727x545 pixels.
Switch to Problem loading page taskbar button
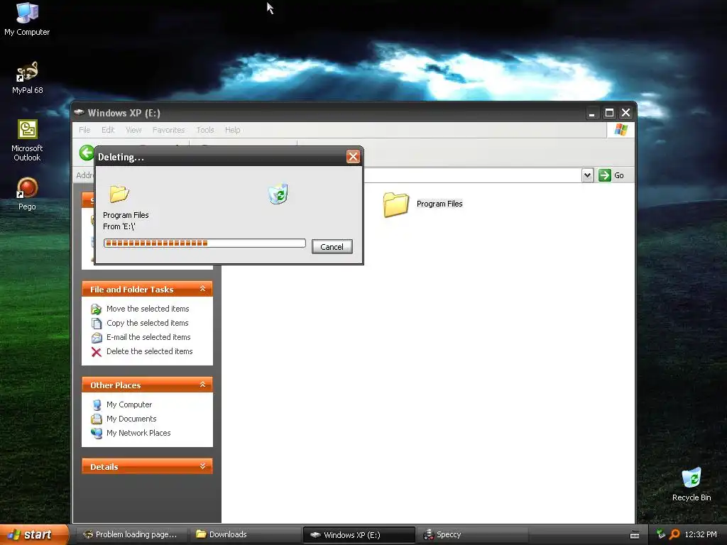(x=131, y=534)
